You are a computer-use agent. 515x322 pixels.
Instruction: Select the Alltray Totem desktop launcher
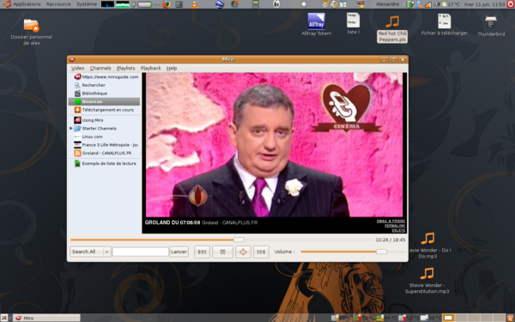point(316,24)
